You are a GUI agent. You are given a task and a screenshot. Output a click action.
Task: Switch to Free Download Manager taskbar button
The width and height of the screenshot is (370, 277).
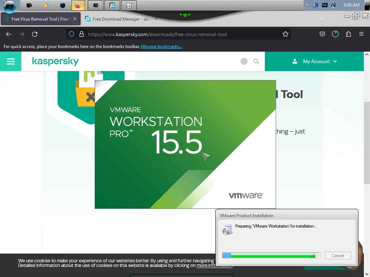pos(112,5)
